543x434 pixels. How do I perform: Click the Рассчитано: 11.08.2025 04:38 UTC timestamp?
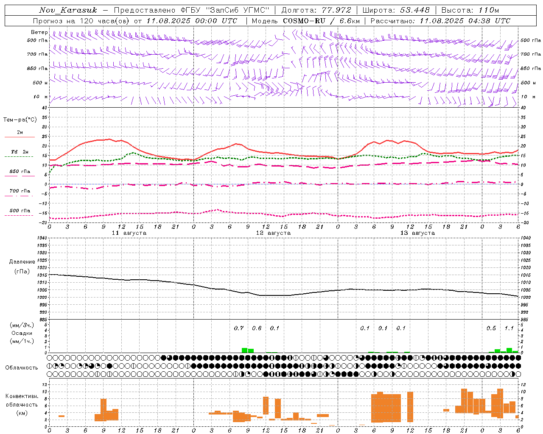[x=440, y=21]
